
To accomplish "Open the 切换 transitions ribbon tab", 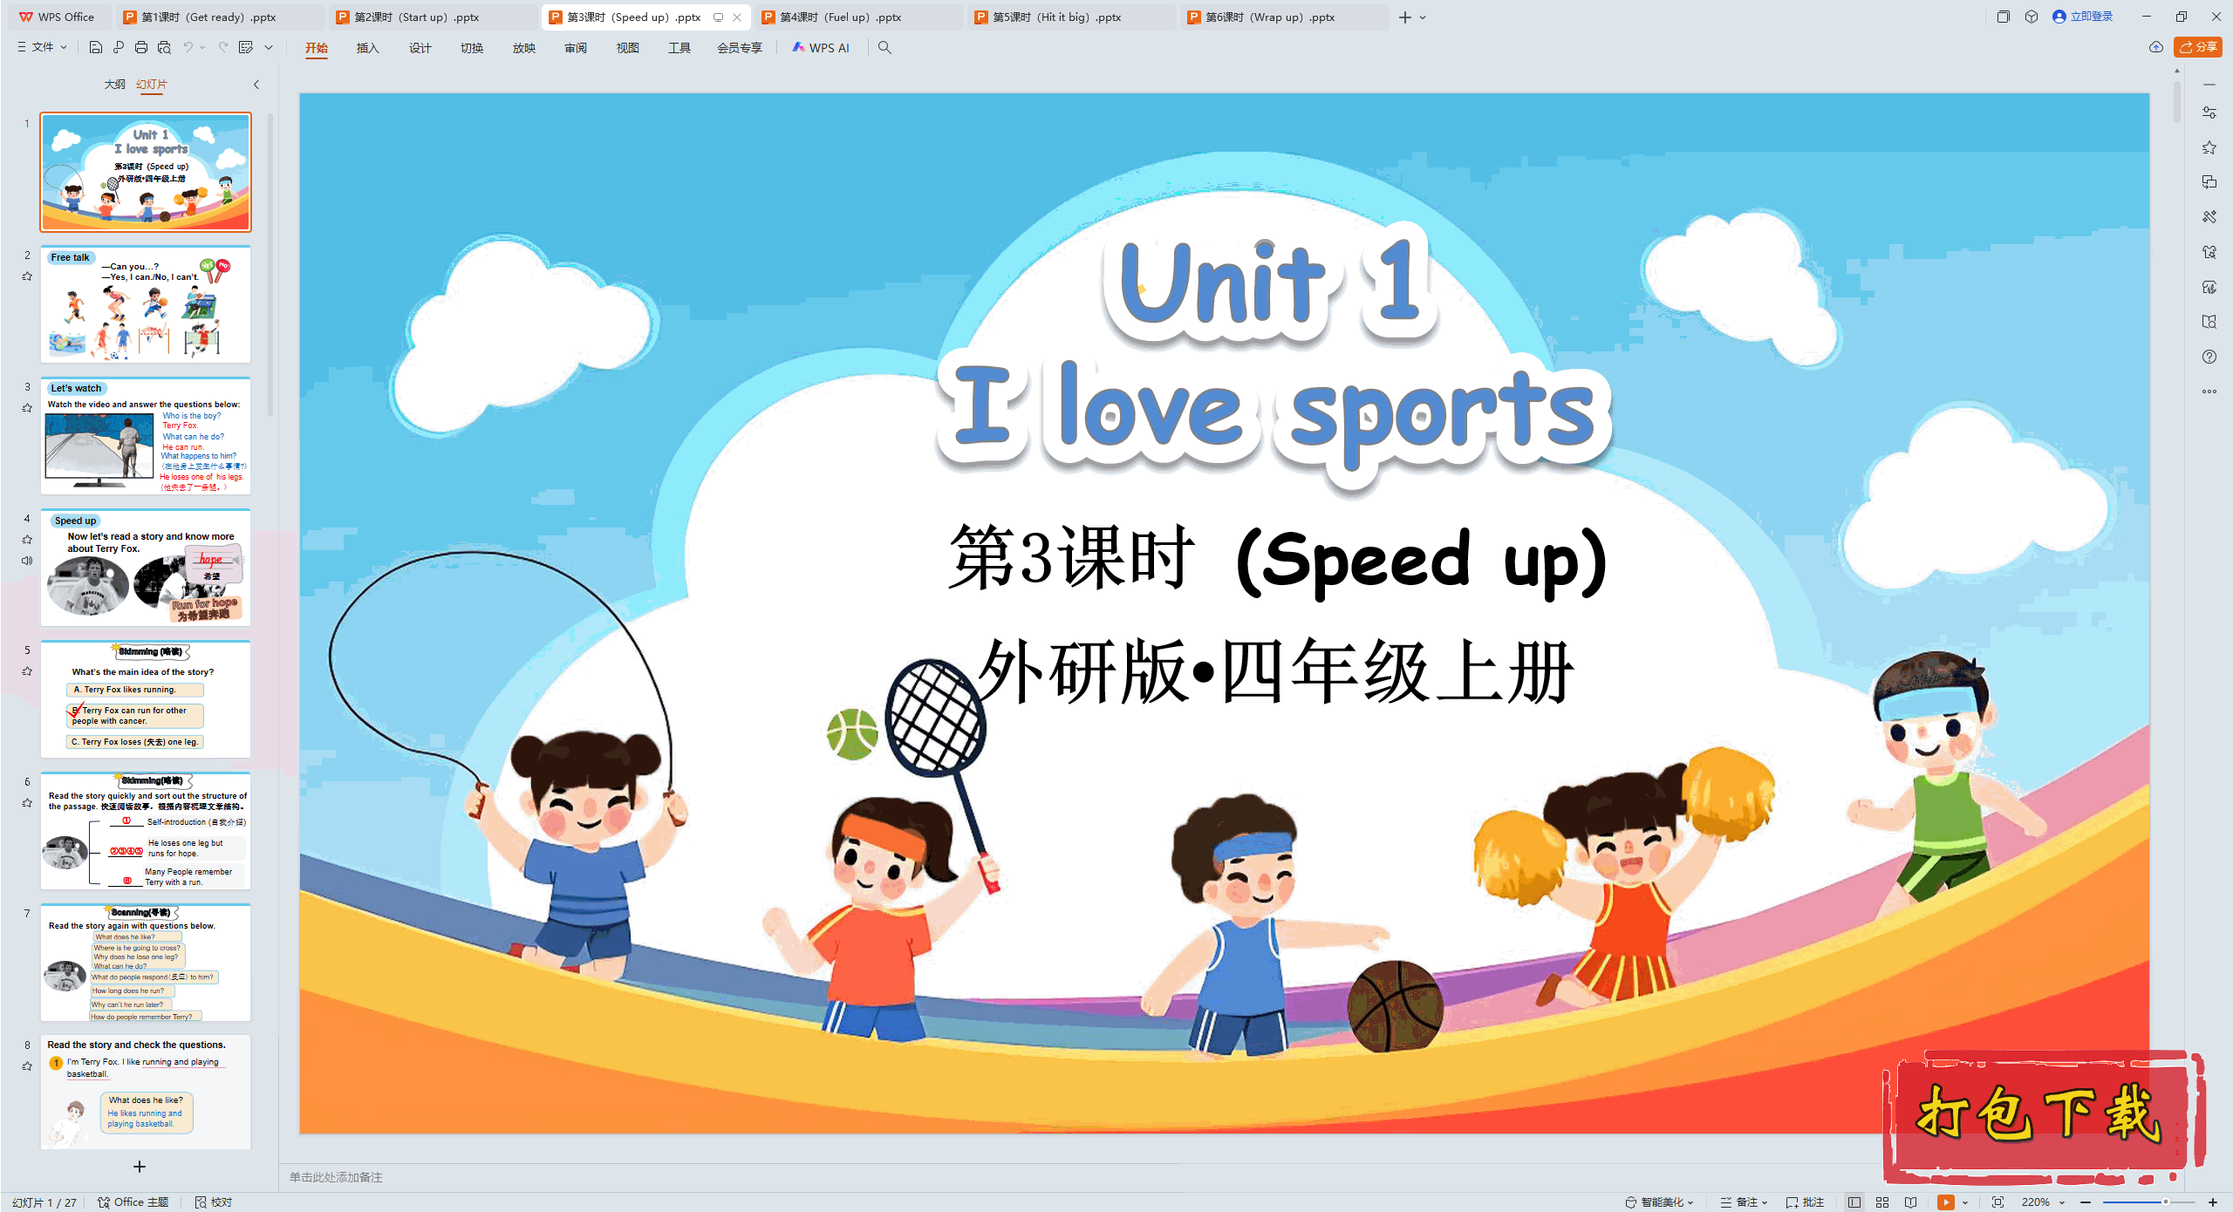I will [472, 48].
